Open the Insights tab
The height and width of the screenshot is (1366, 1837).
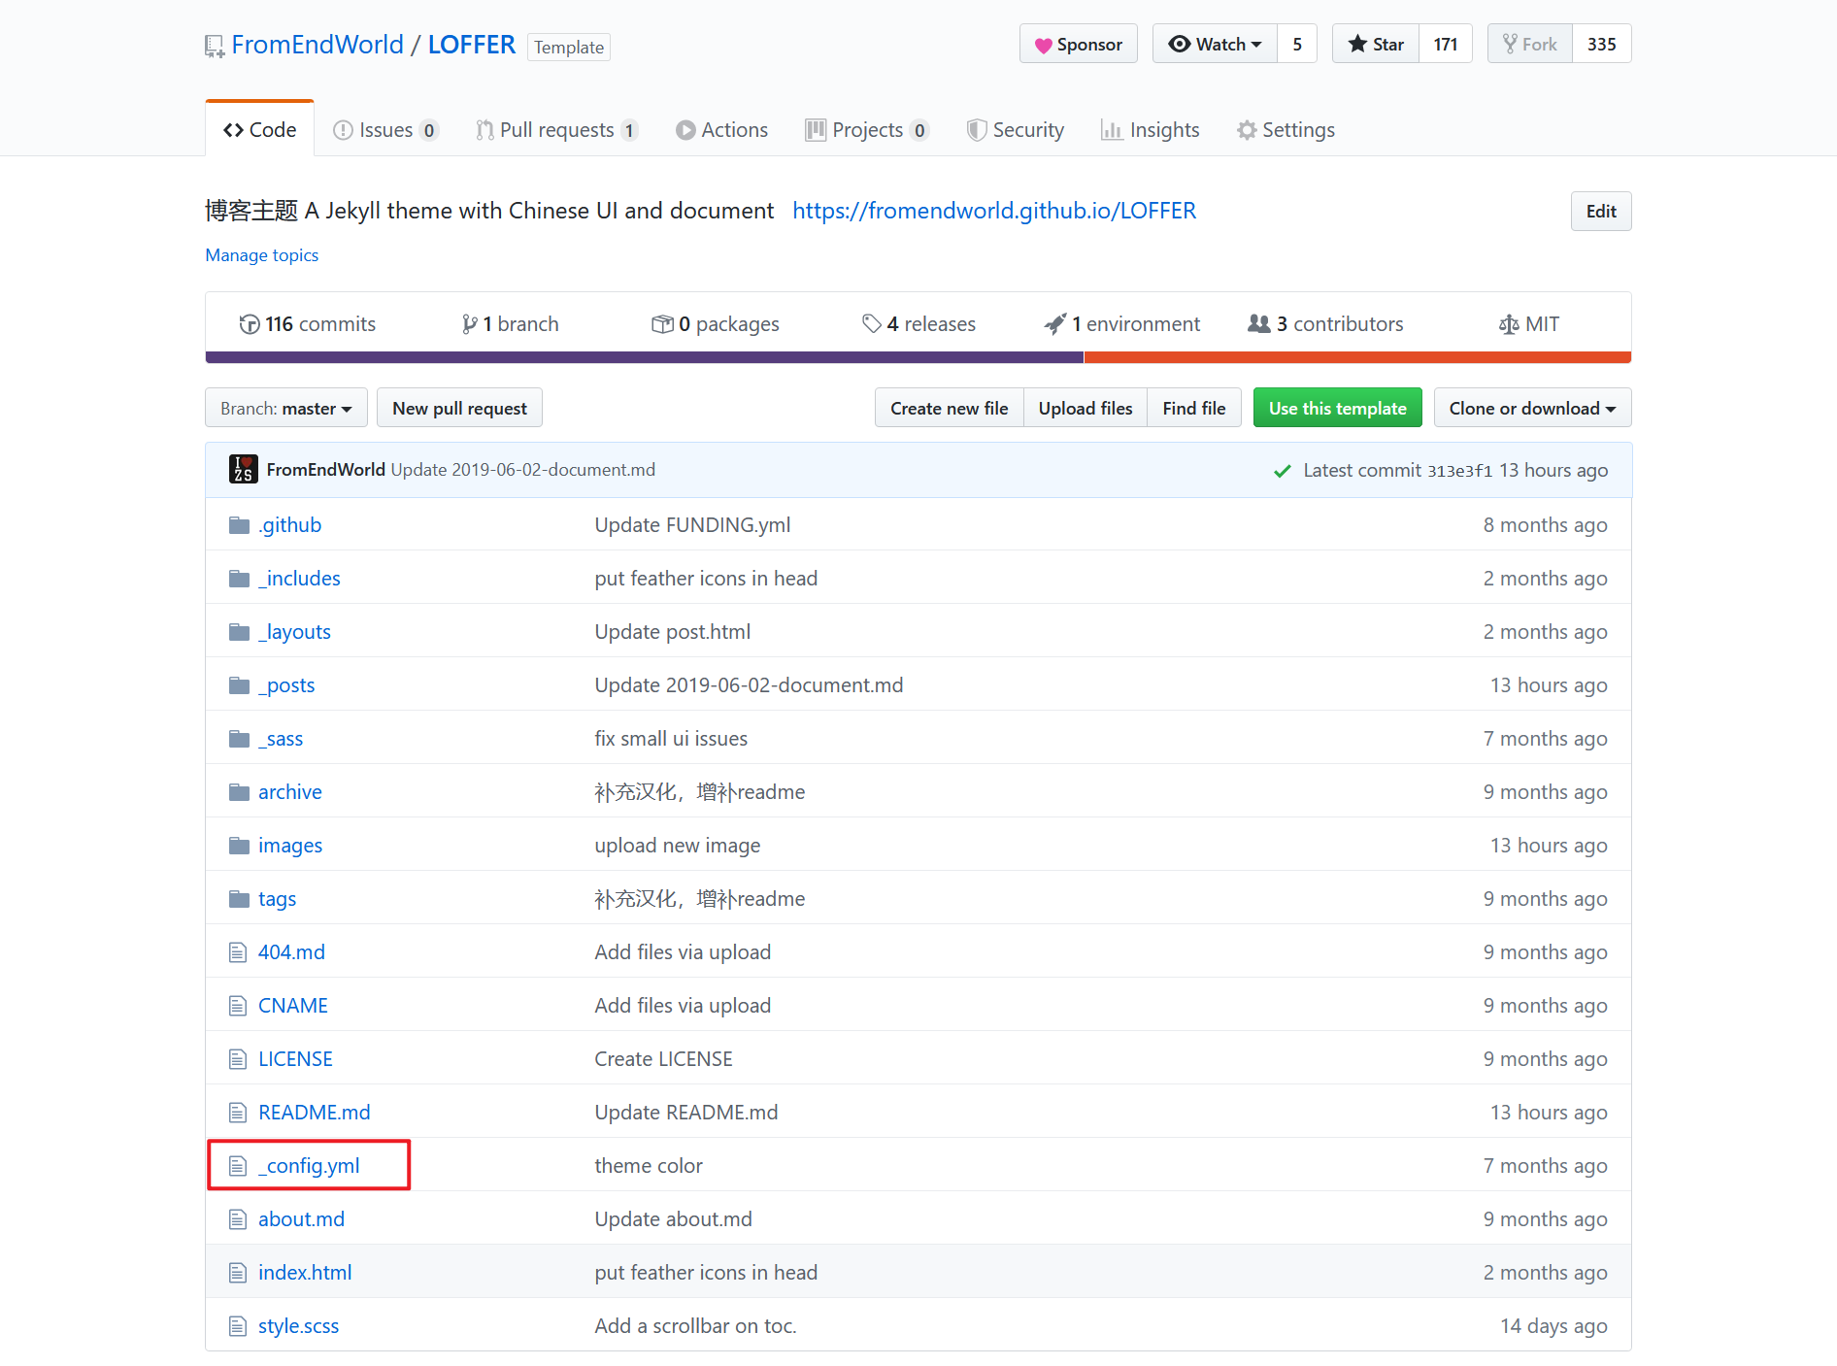[x=1150, y=129]
